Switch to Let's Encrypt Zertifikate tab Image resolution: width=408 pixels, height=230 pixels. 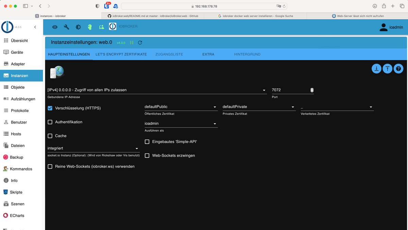121,54
